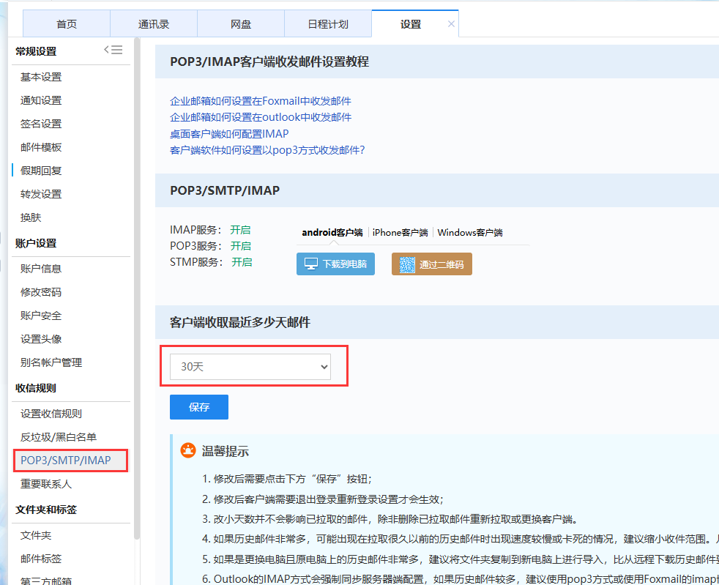
Task: Close the 设置 tab with the X icon
Action: point(451,24)
